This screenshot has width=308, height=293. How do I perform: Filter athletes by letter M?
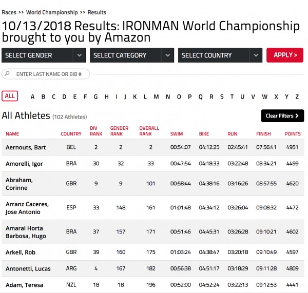[x=156, y=96]
